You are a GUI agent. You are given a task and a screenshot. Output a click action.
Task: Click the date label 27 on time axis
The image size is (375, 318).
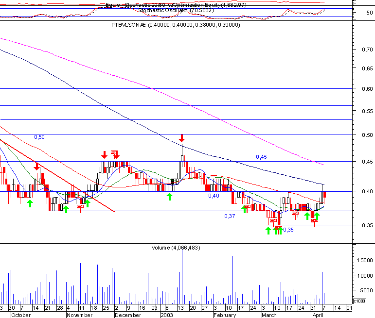point(205,308)
